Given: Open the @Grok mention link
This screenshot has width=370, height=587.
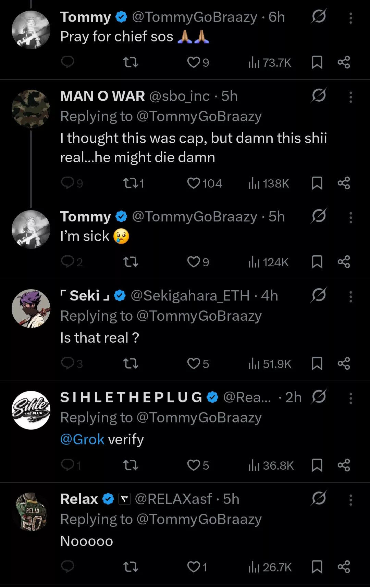Looking at the screenshot, I should [x=82, y=439].
